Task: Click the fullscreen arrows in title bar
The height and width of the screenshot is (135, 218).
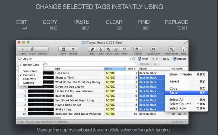Action: 186,43
